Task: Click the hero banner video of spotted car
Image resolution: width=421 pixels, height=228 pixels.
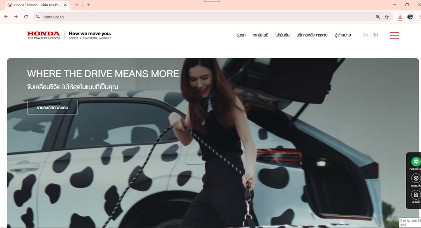Action: 213,143
